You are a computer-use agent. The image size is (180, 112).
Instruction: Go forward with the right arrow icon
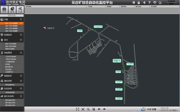[x=104, y=109]
